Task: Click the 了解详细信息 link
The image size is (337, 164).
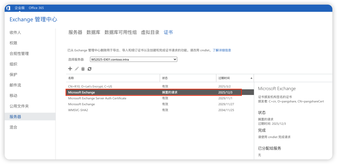Action: (221, 50)
